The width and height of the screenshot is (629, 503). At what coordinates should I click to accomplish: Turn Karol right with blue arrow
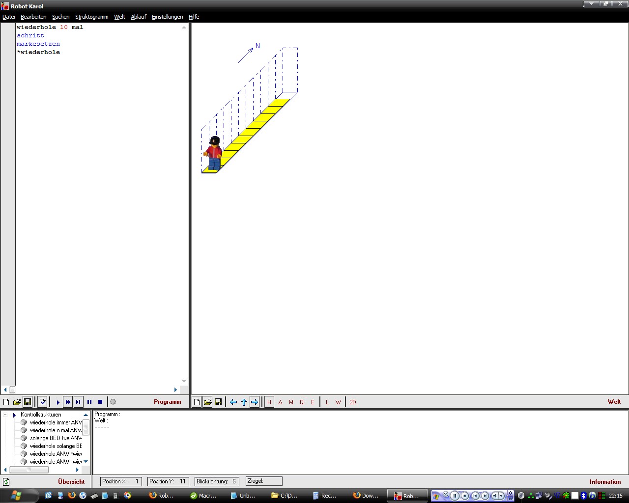point(255,402)
